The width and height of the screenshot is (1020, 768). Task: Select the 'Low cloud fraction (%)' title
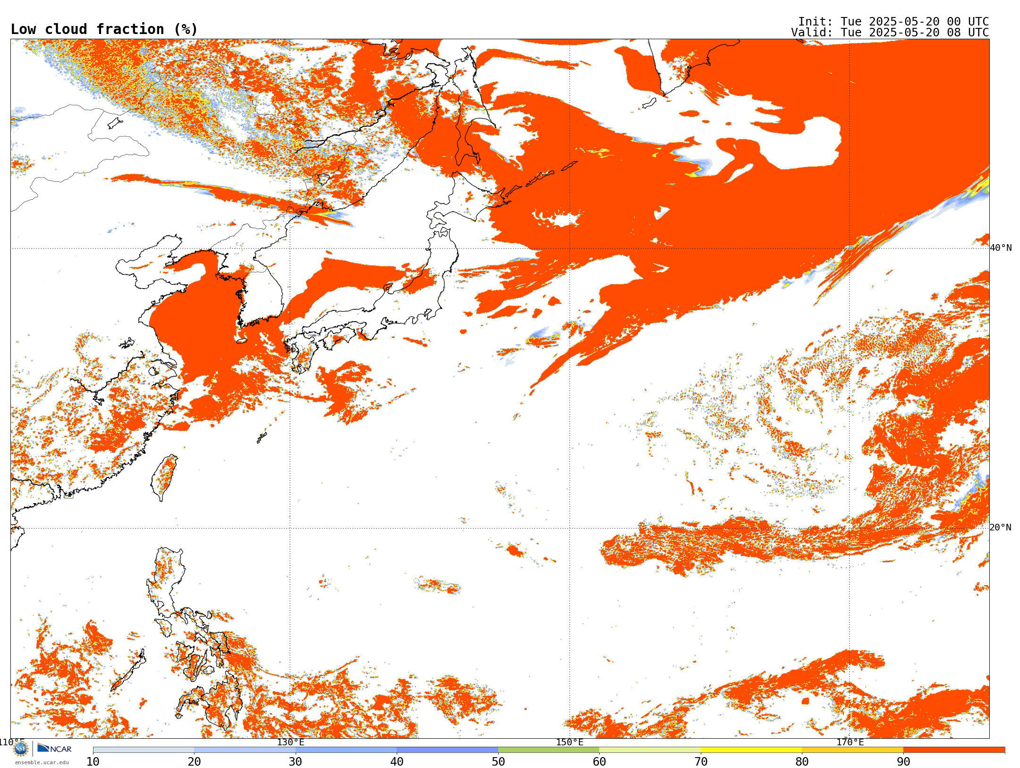[x=104, y=29]
